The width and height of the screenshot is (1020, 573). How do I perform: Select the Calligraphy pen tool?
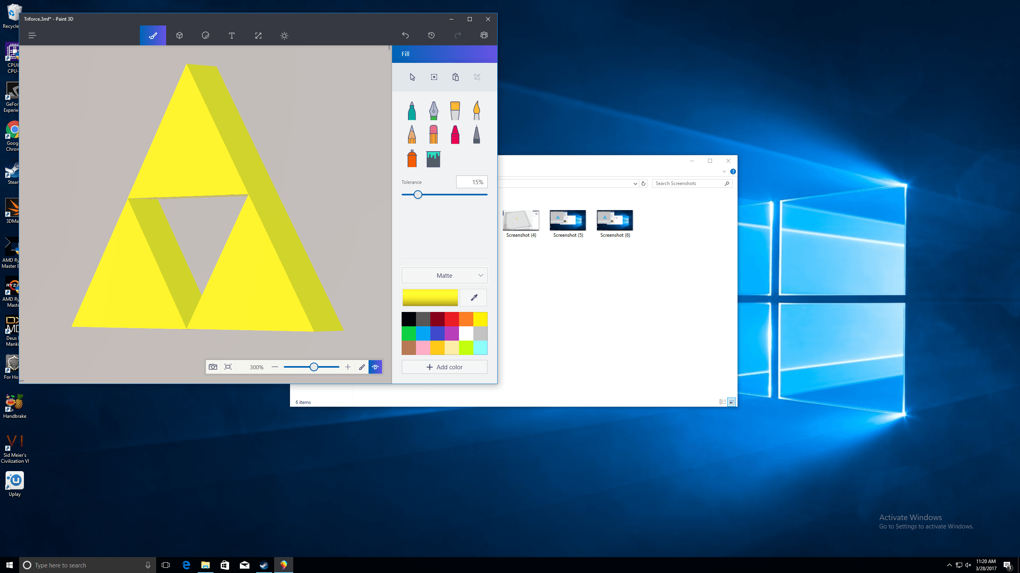coord(433,111)
